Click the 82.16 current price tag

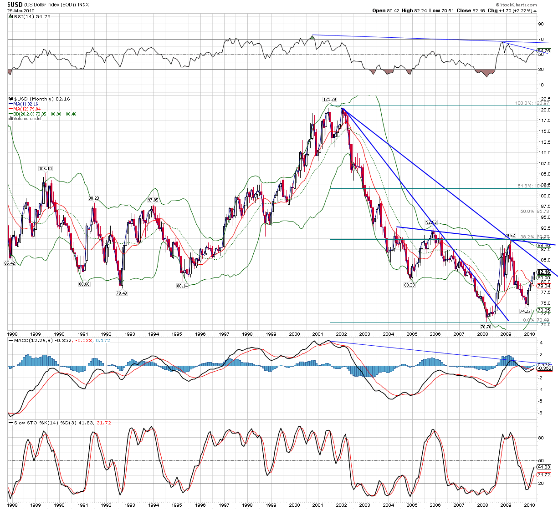coord(544,272)
